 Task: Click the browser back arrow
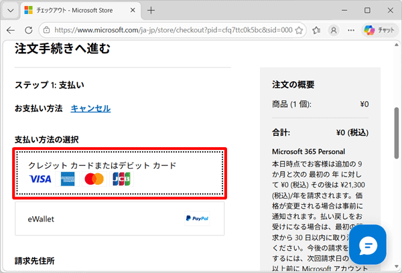pyautogui.click(x=11, y=30)
